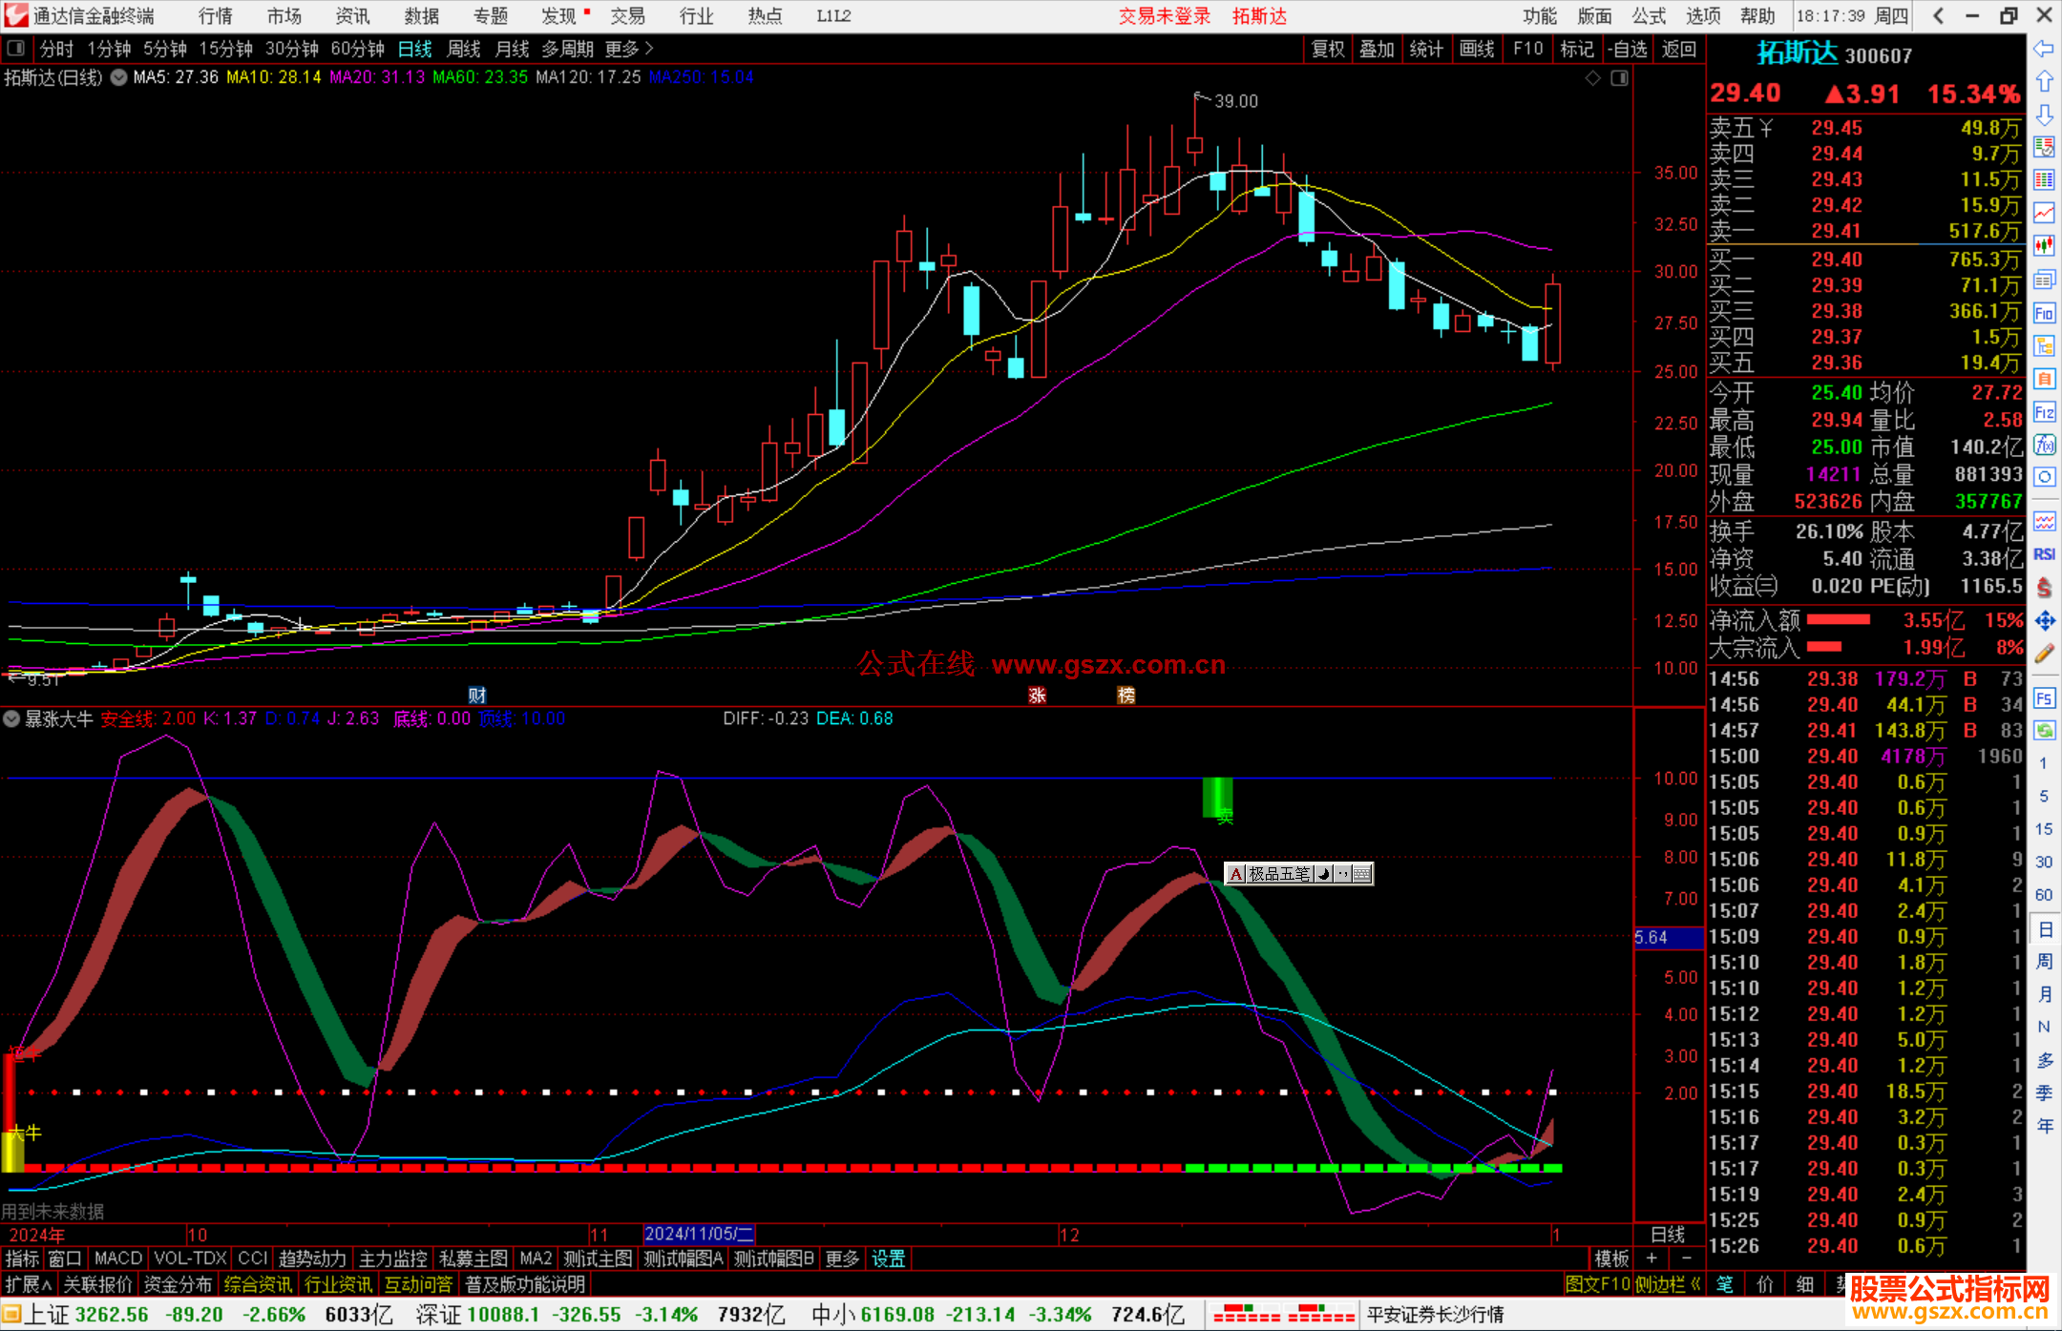Click the diamond icon at main chart corner
This screenshot has width=2062, height=1331.
(1592, 78)
